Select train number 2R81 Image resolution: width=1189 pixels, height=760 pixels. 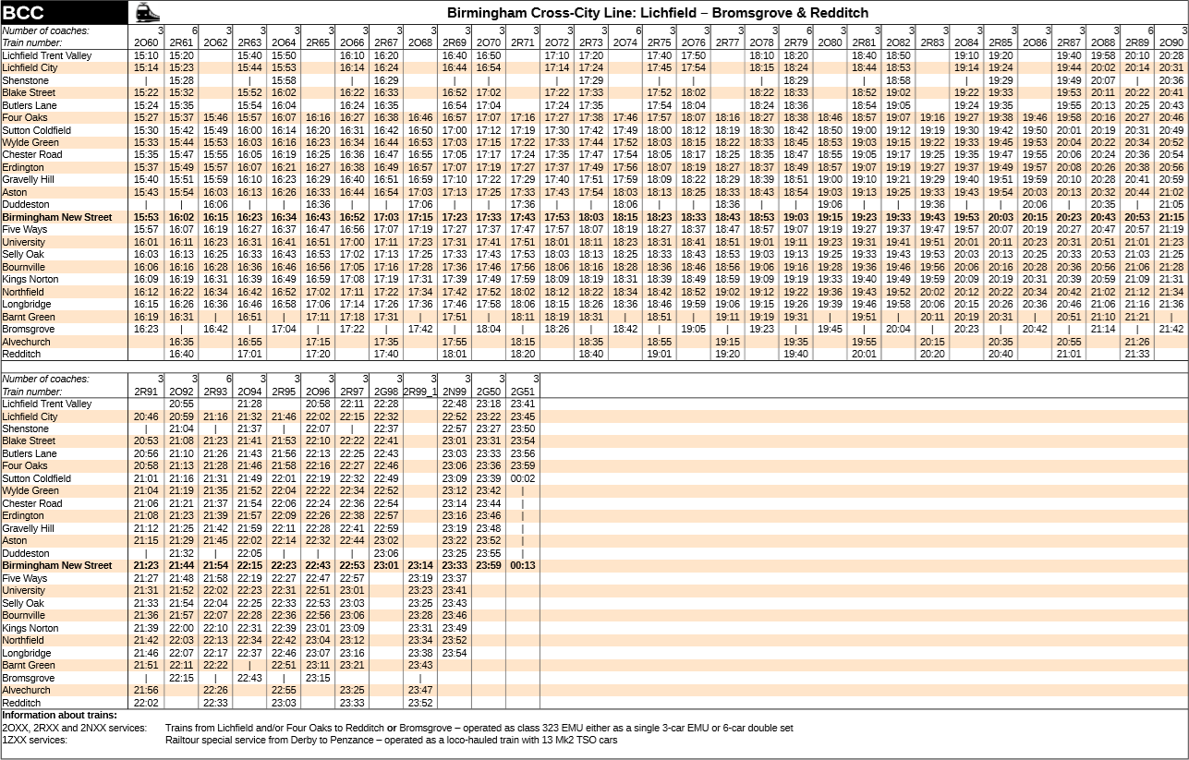tap(865, 43)
